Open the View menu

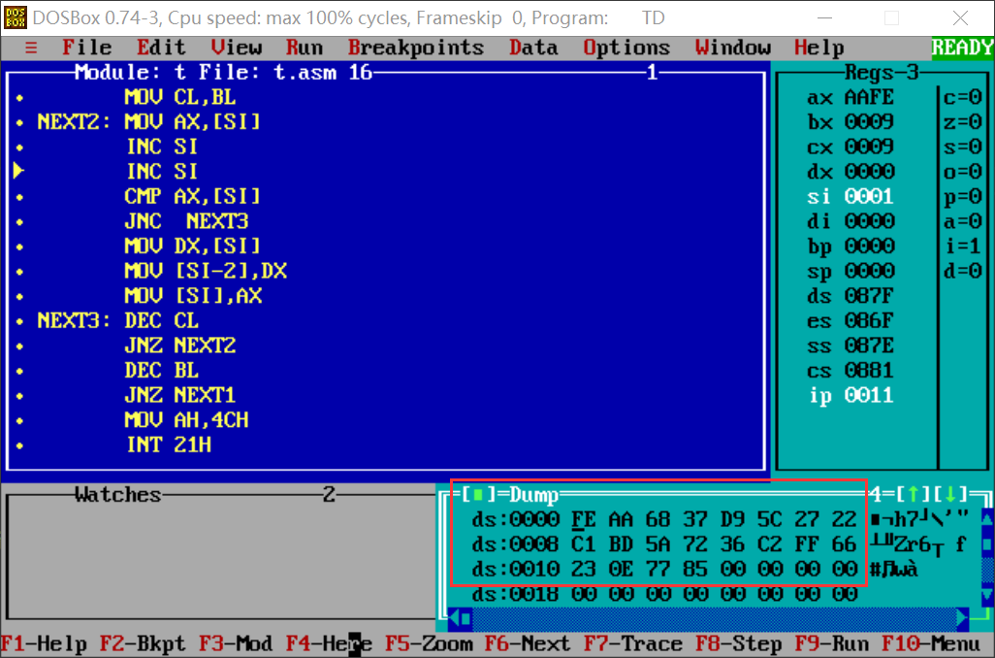236,48
